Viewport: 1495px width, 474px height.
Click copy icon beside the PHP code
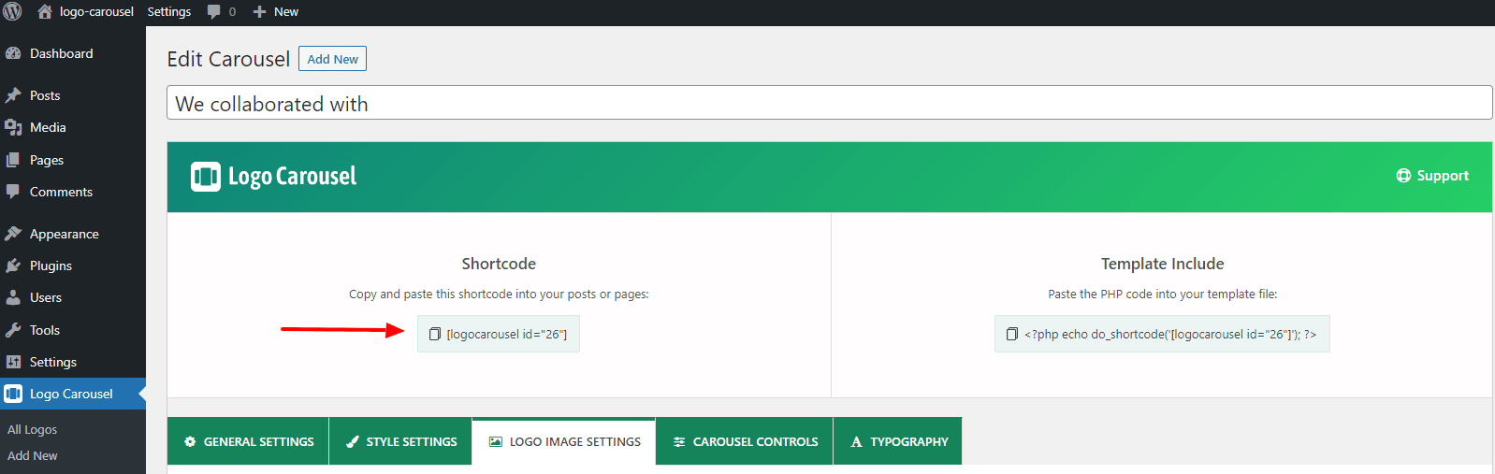click(x=1011, y=334)
